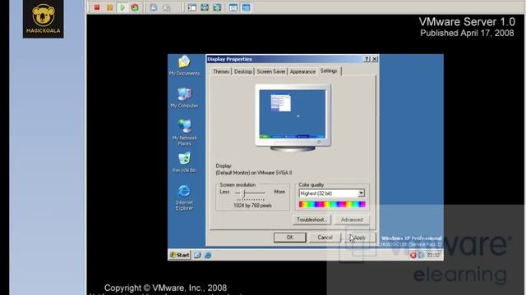The width and height of the screenshot is (526, 295).
Task: Select the Recycle Bin desktop icon
Action: [x=184, y=162]
